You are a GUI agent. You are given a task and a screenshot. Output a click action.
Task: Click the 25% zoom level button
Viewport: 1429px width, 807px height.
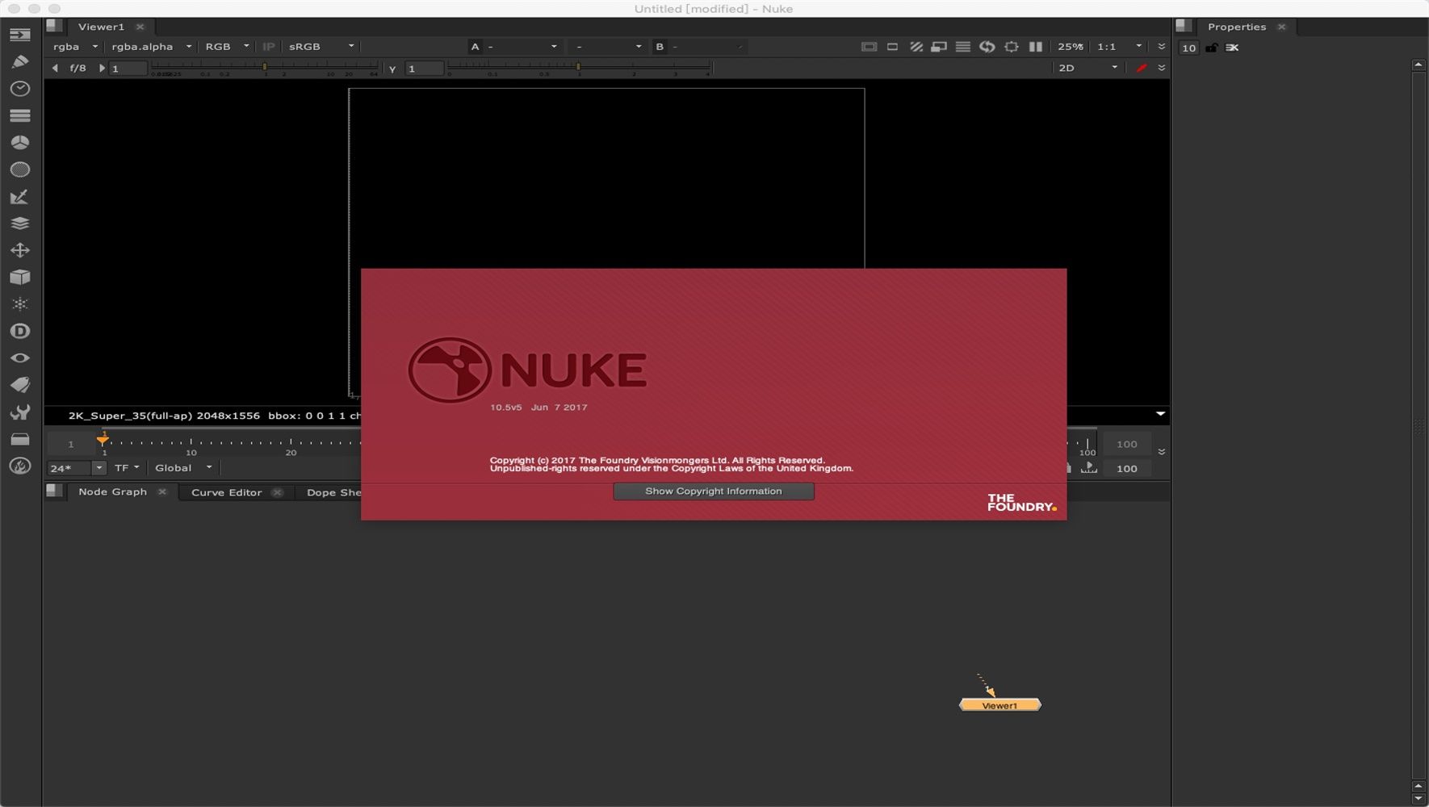[x=1071, y=47]
